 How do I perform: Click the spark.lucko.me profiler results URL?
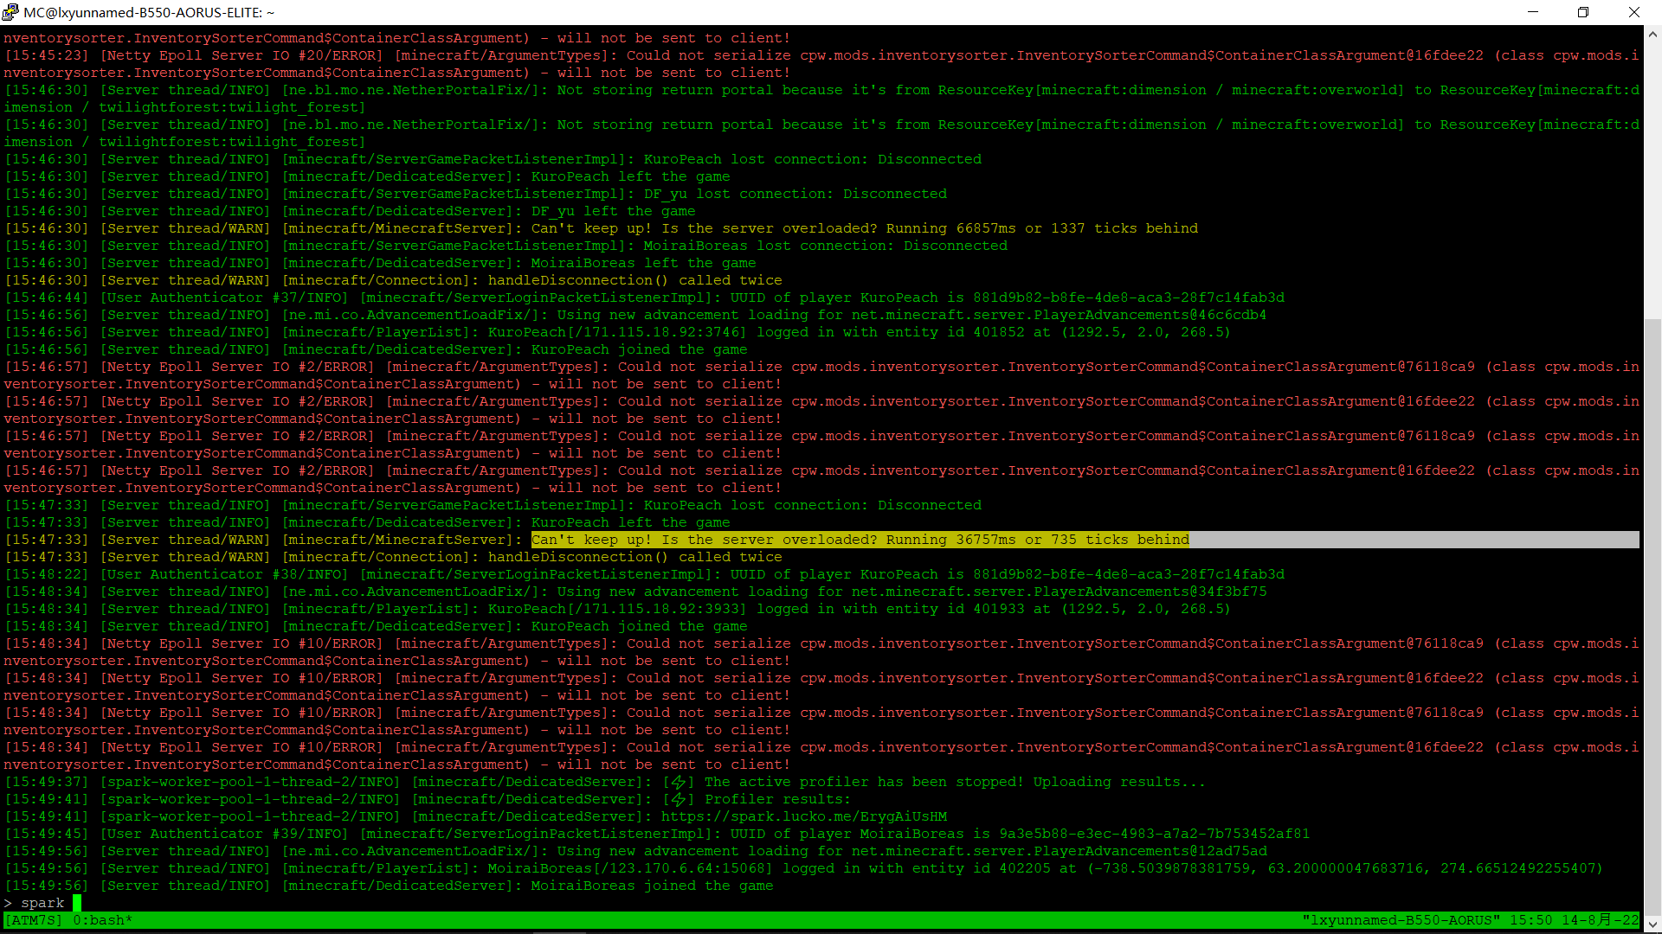tap(804, 816)
